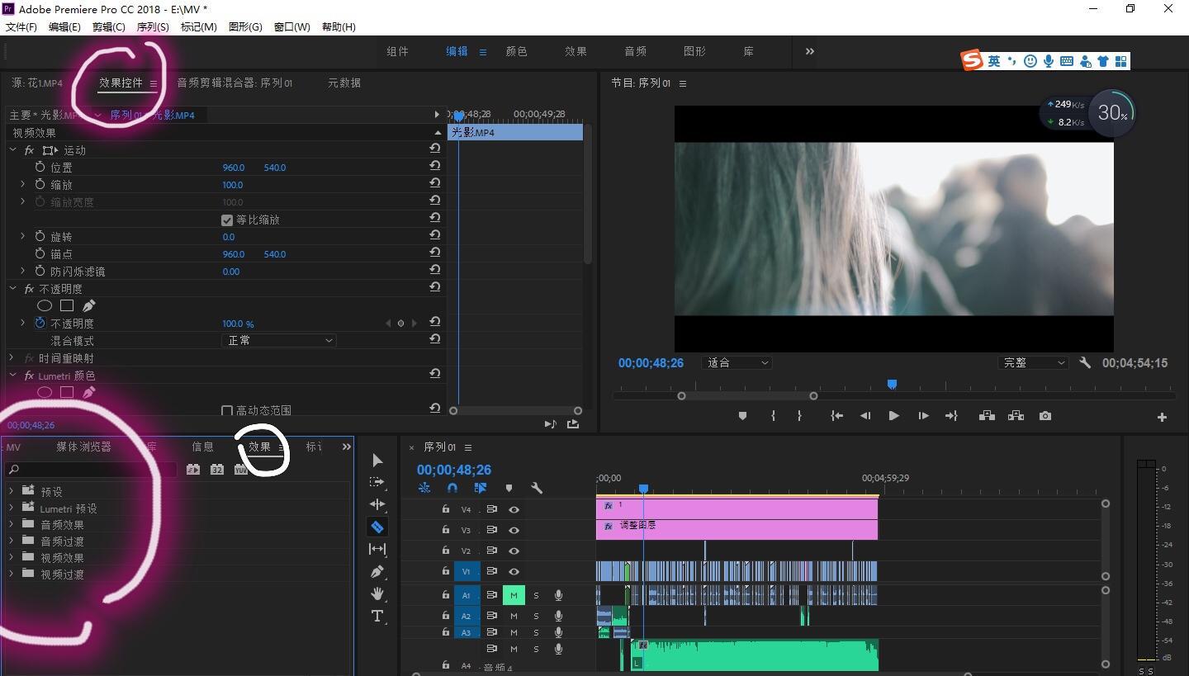Step back one frame
This screenshot has height=676, width=1189.
pos(865,416)
